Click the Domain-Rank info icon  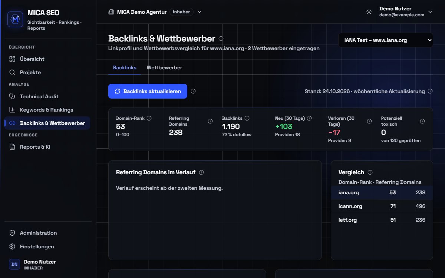(x=149, y=118)
